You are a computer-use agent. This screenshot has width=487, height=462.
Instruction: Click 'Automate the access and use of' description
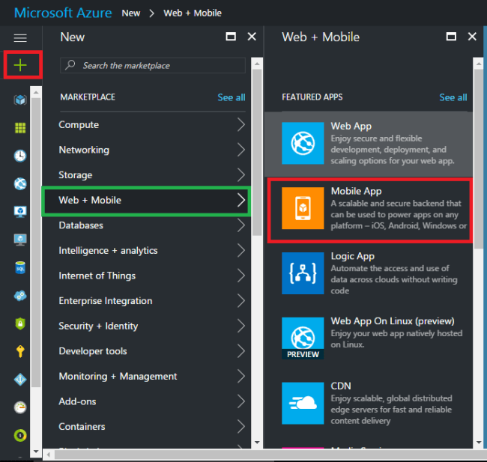pos(390,268)
